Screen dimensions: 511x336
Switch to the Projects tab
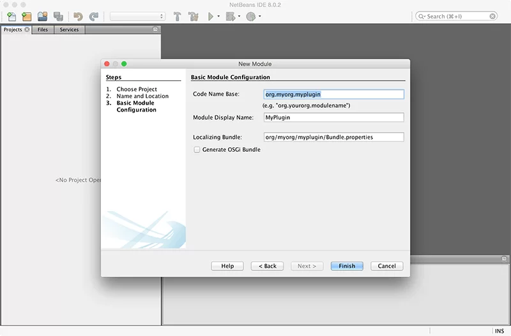[13, 29]
